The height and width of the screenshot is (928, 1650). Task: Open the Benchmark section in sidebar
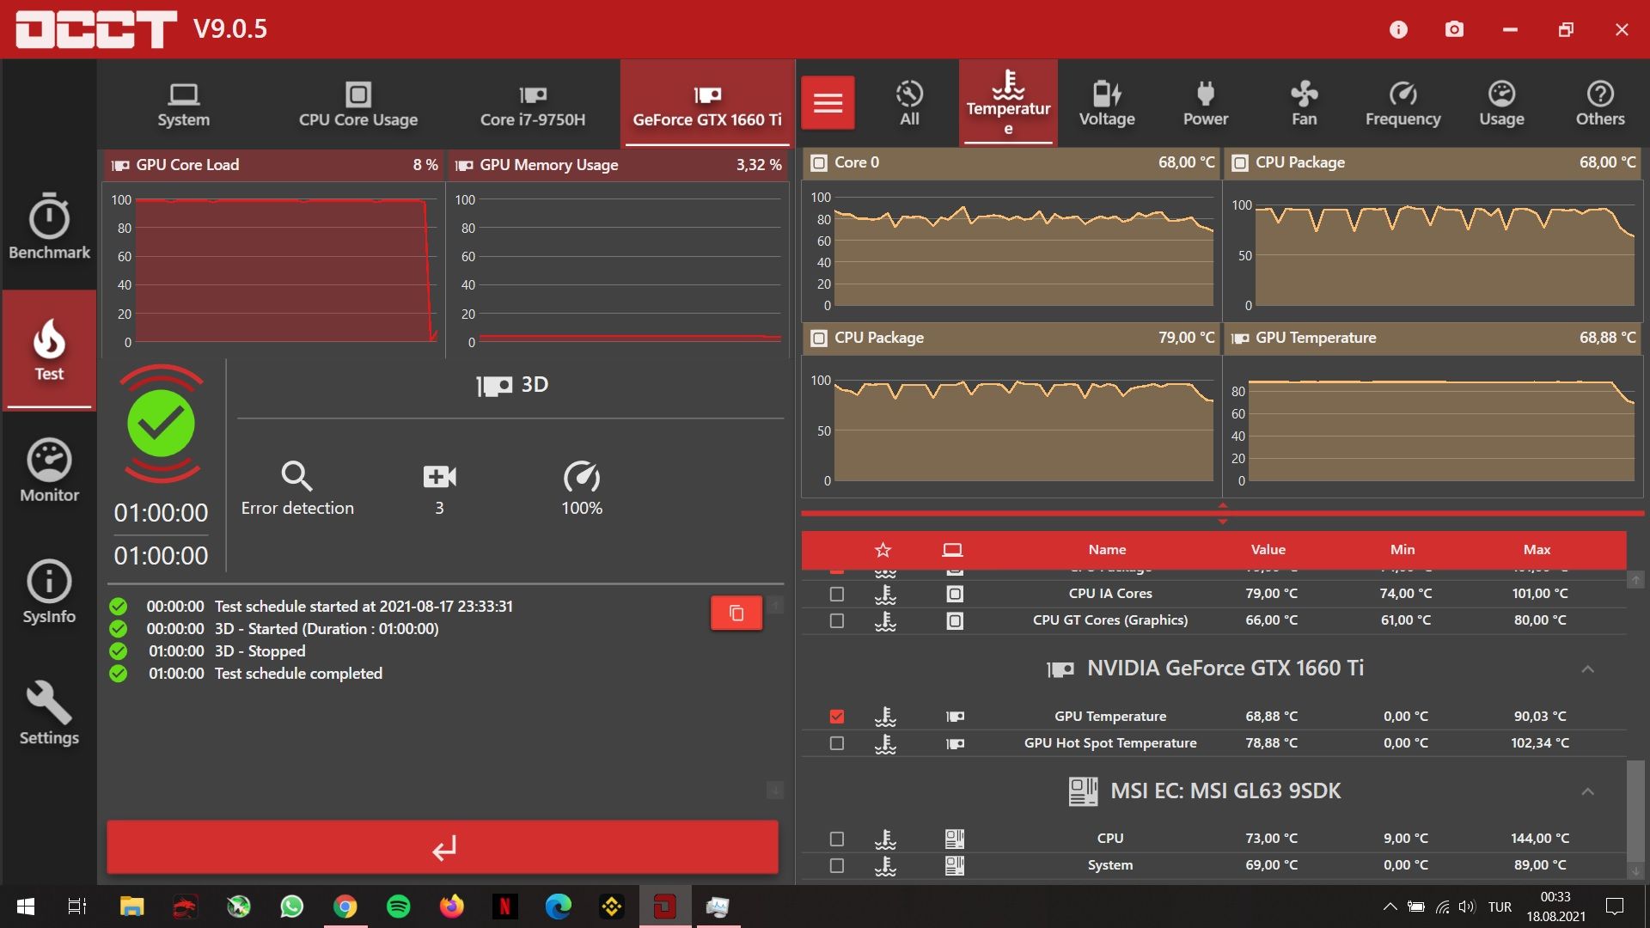click(x=49, y=228)
